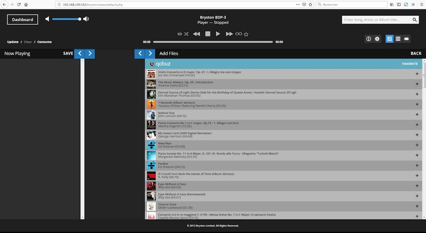Add Time to Time by Didier Lockwood
The image size is (426, 233).
coord(417,206)
